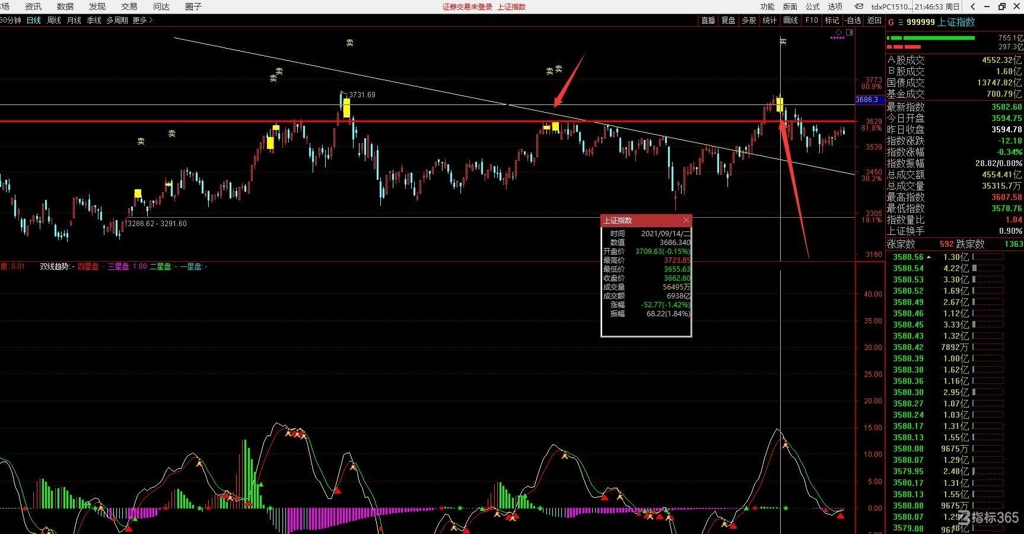Click the 涨家数 count 592

point(946,244)
